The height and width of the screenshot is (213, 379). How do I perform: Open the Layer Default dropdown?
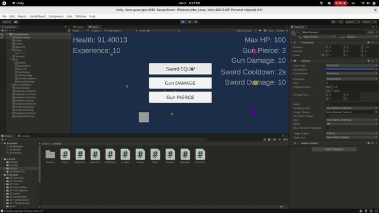click(362, 37)
